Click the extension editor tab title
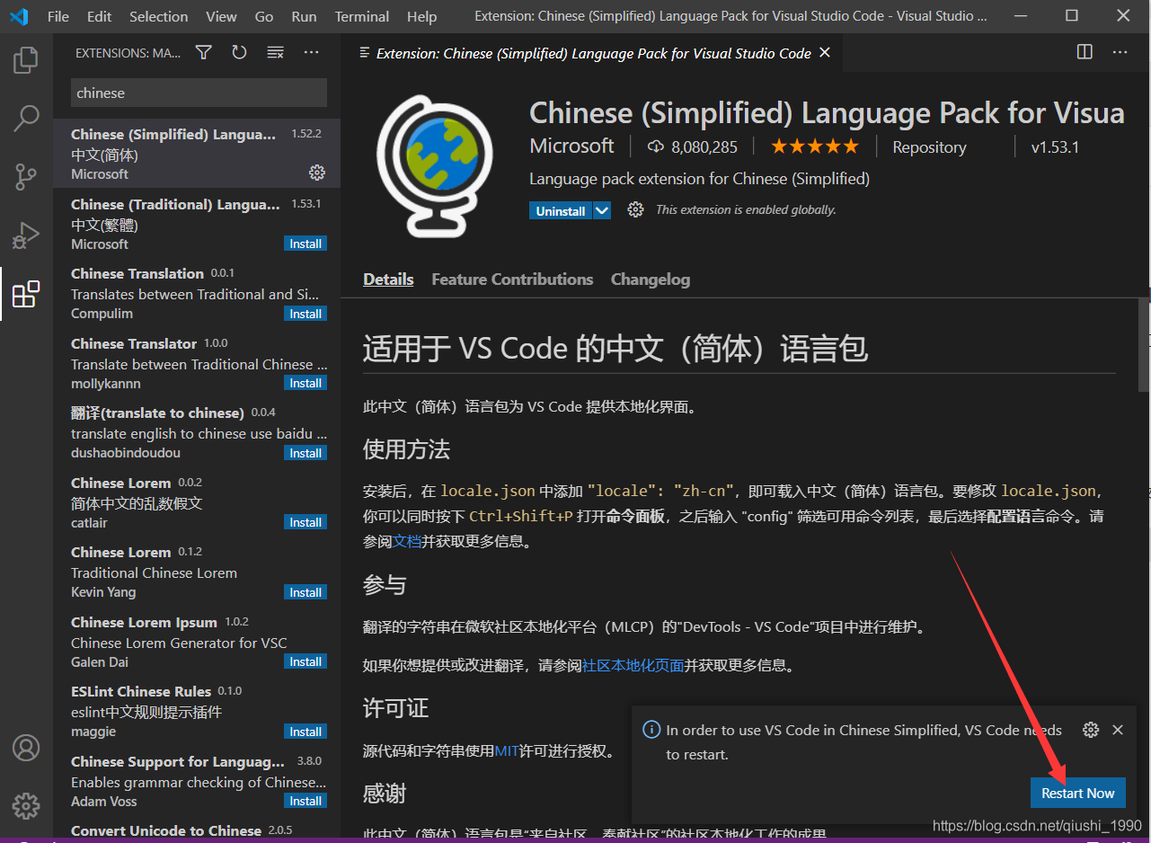1151x843 pixels. 593,53
